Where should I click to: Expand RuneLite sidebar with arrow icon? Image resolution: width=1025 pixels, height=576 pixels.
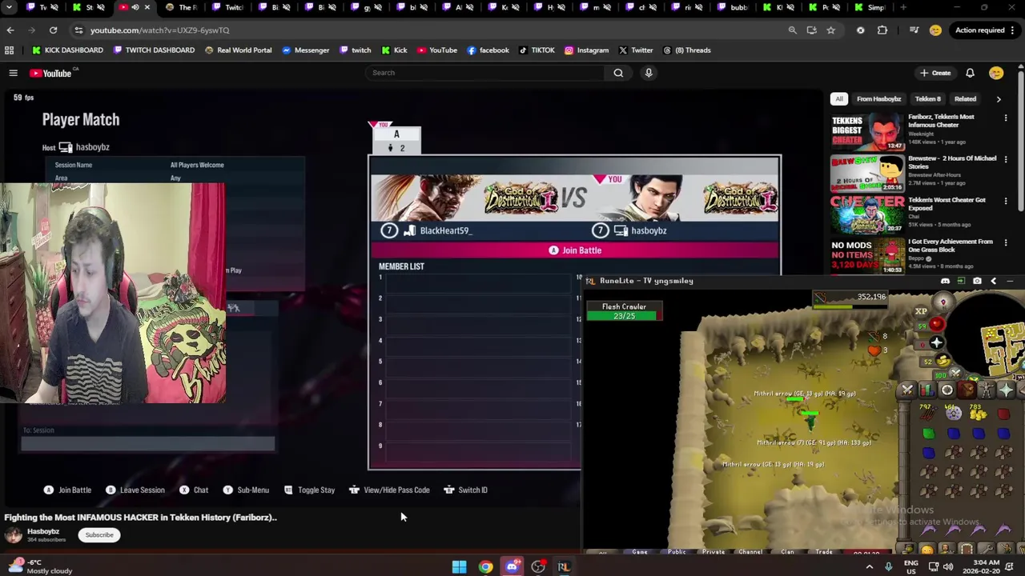coord(994,281)
